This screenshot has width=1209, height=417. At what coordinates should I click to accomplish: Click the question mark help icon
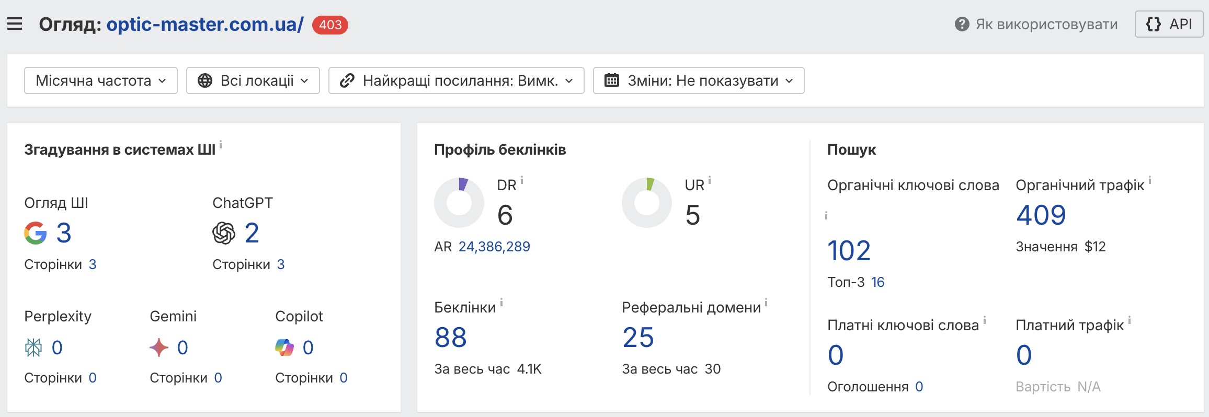pos(962,25)
